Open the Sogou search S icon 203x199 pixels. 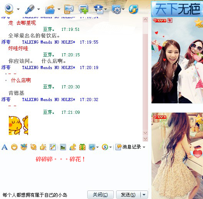click(x=105, y=147)
